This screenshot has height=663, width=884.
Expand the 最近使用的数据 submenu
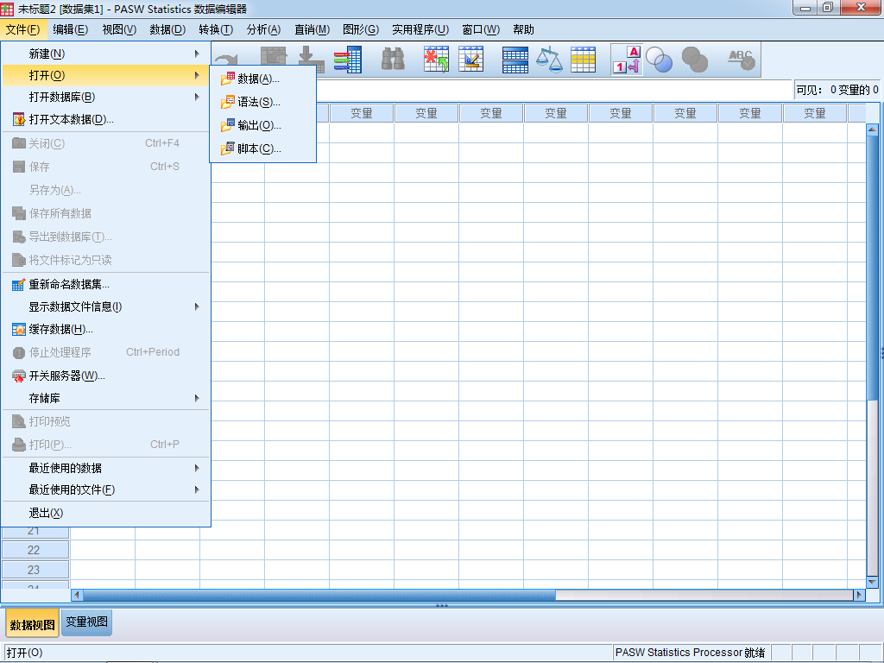point(106,468)
